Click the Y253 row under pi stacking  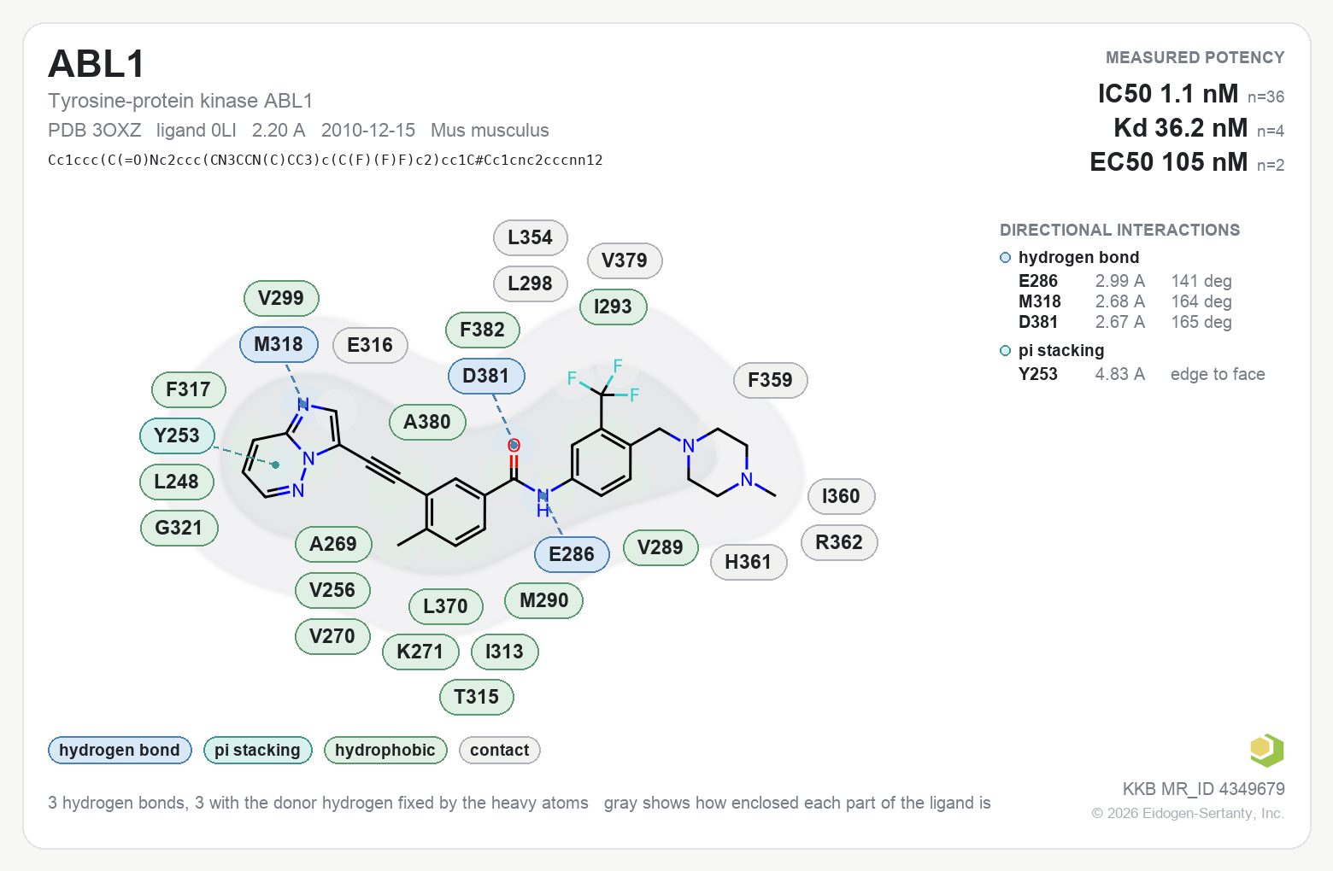point(1142,374)
